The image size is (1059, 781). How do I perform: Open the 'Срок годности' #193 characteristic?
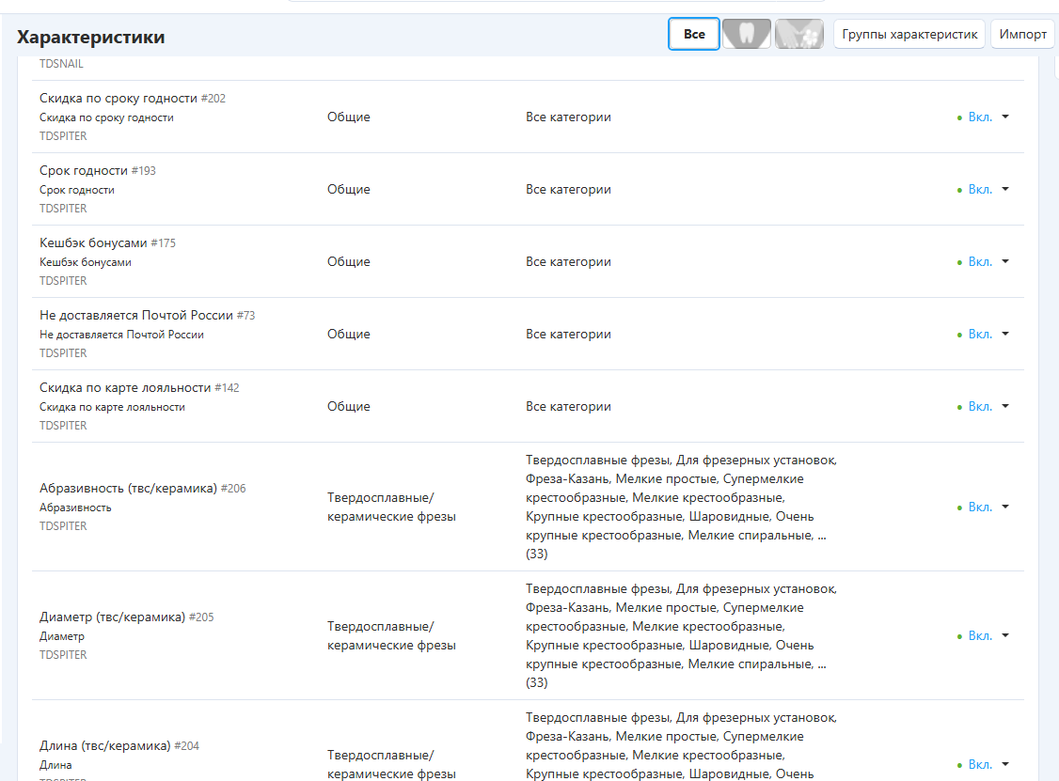click(84, 171)
